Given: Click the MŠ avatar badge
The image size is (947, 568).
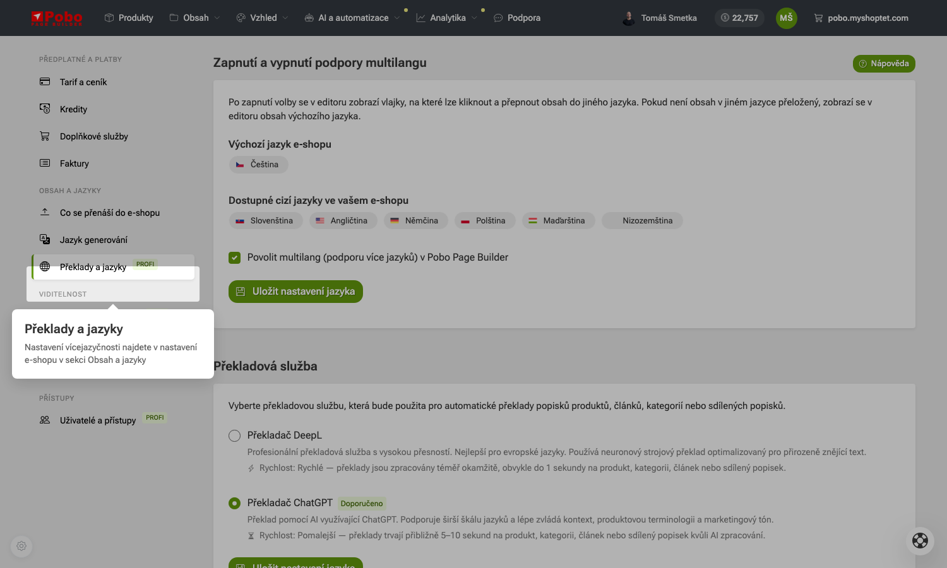Looking at the screenshot, I should 786,18.
